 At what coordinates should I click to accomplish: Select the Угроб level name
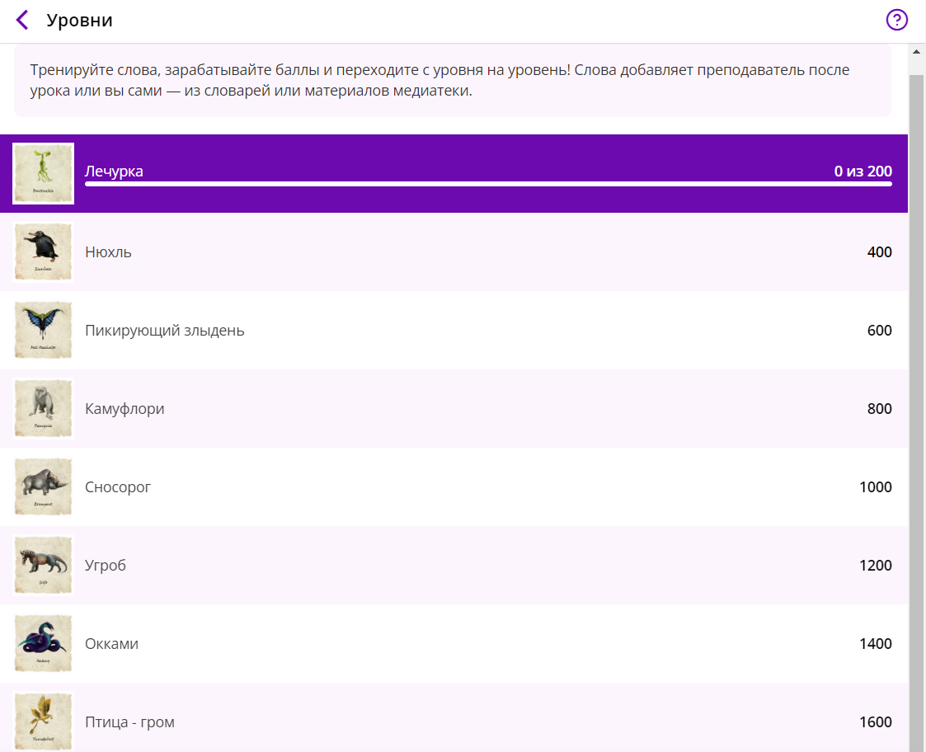pyautogui.click(x=105, y=566)
